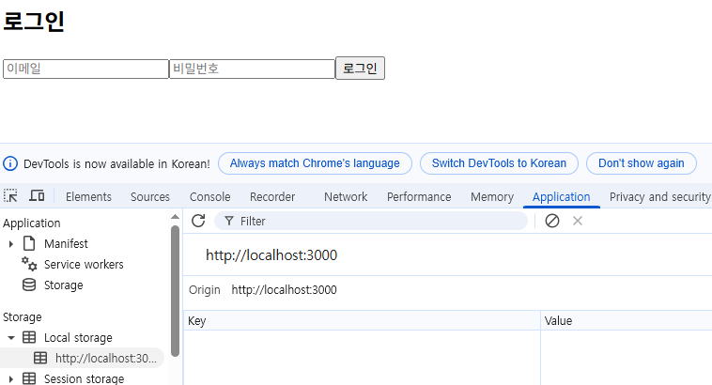Click the Filter text box

[371, 221]
